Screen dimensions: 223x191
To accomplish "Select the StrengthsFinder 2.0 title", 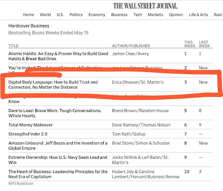I will pos(28,134).
